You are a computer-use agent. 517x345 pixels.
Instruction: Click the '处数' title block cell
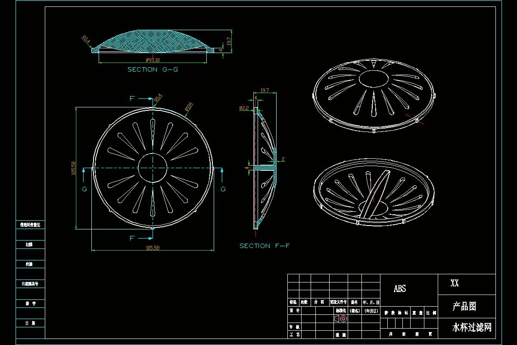click(x=305, y=302)
